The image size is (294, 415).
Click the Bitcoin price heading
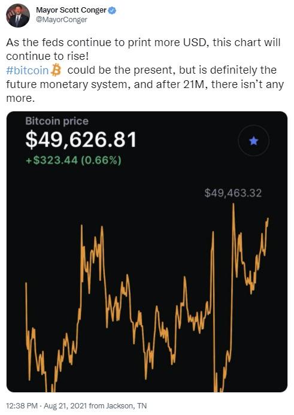click(x=57, y=121)
